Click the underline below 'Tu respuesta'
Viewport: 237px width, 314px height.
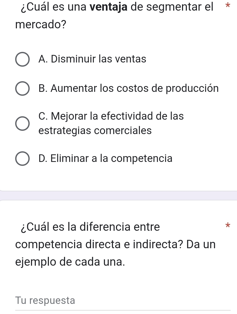123,310
